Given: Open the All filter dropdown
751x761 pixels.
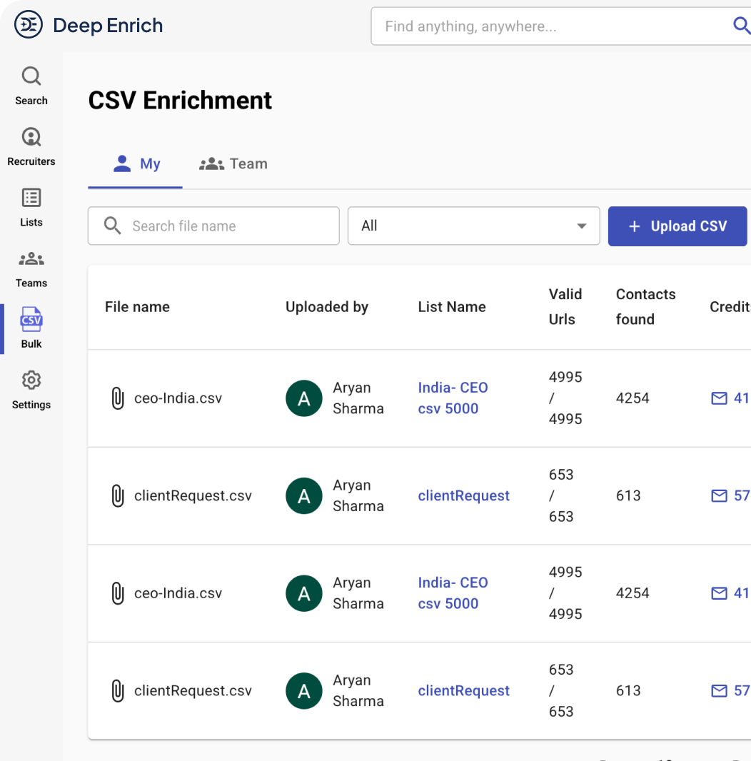Looking at the screenshot, I should tap(473, 226).
